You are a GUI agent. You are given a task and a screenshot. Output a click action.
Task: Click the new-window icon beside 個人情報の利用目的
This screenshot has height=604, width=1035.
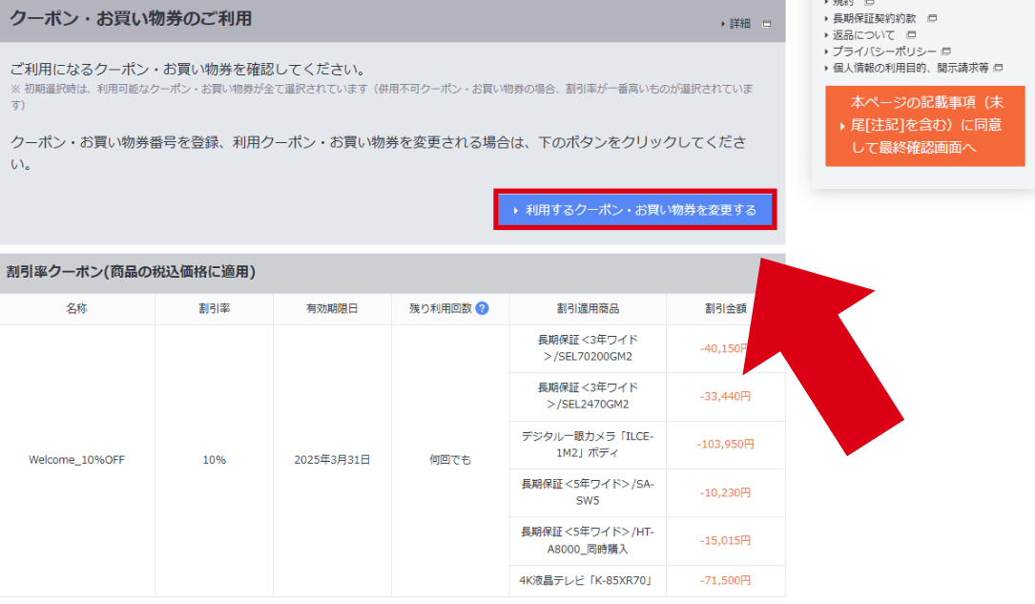998,68
